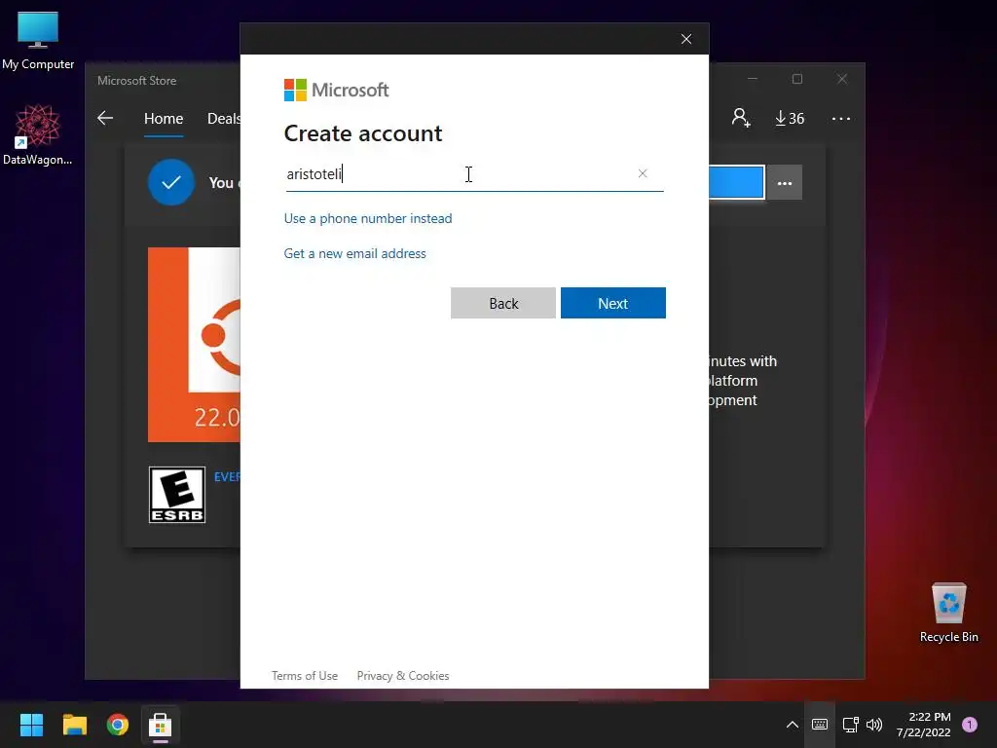Click the volume speaker tray icon

[874, 725]
